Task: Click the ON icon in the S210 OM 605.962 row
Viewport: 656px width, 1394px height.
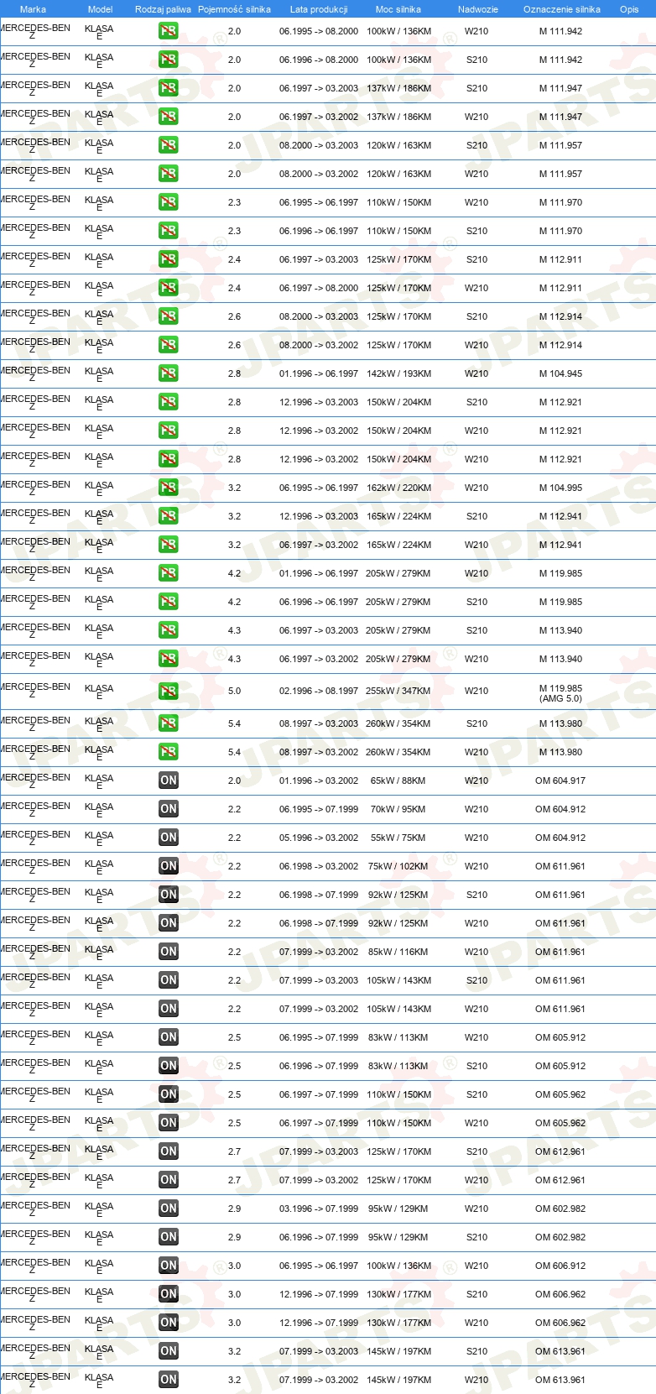Action: (169, 1094)
